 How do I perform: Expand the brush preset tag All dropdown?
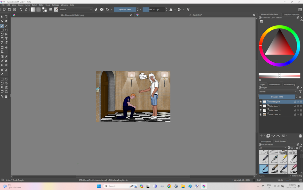pos(272,148)
